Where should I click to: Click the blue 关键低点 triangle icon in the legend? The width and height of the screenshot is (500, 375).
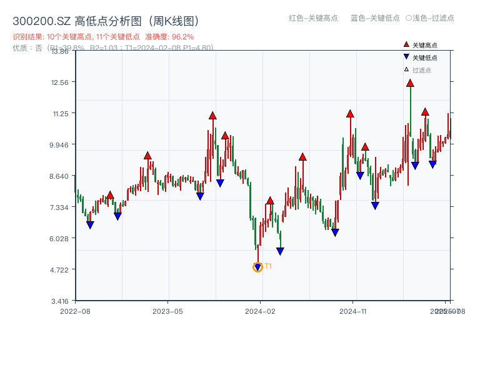click(406, 56)
